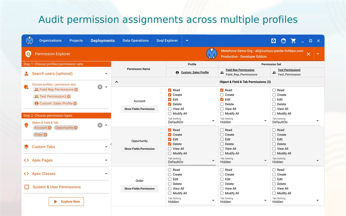
Task: Click the person icon beside Search users
Action: tap(26, 74)
